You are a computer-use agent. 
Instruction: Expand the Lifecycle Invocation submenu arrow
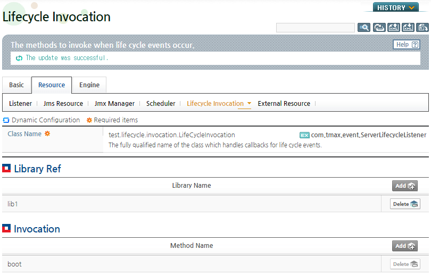249,103
